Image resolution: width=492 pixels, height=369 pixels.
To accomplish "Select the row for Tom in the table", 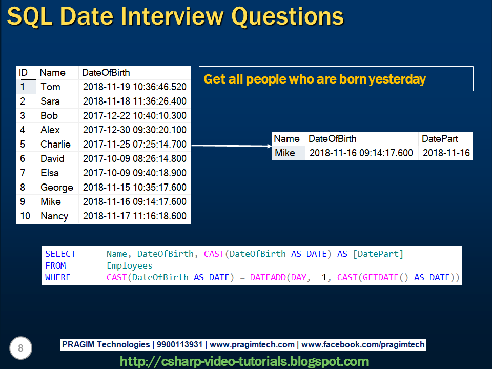I will (50, 87).
